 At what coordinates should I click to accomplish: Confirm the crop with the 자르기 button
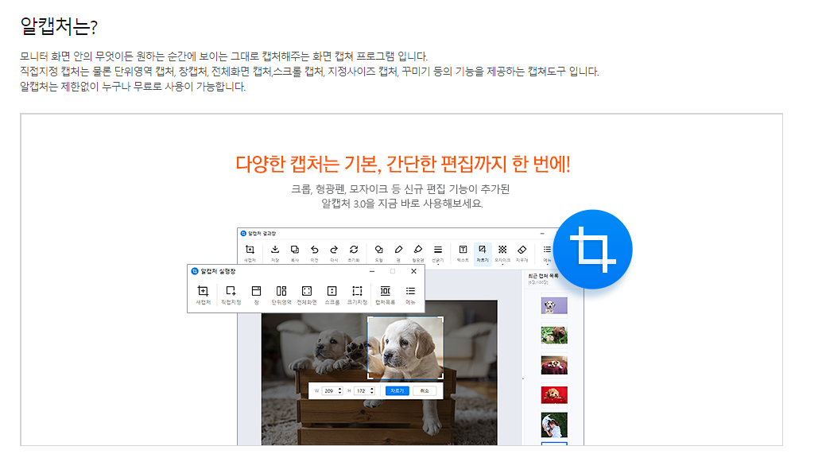(398, 390)
